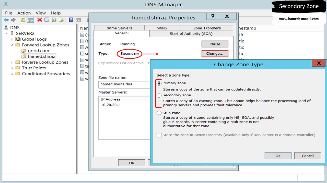Collapse the Forward Lookup Zones node

pyautogui.click(x=12, y=45)
